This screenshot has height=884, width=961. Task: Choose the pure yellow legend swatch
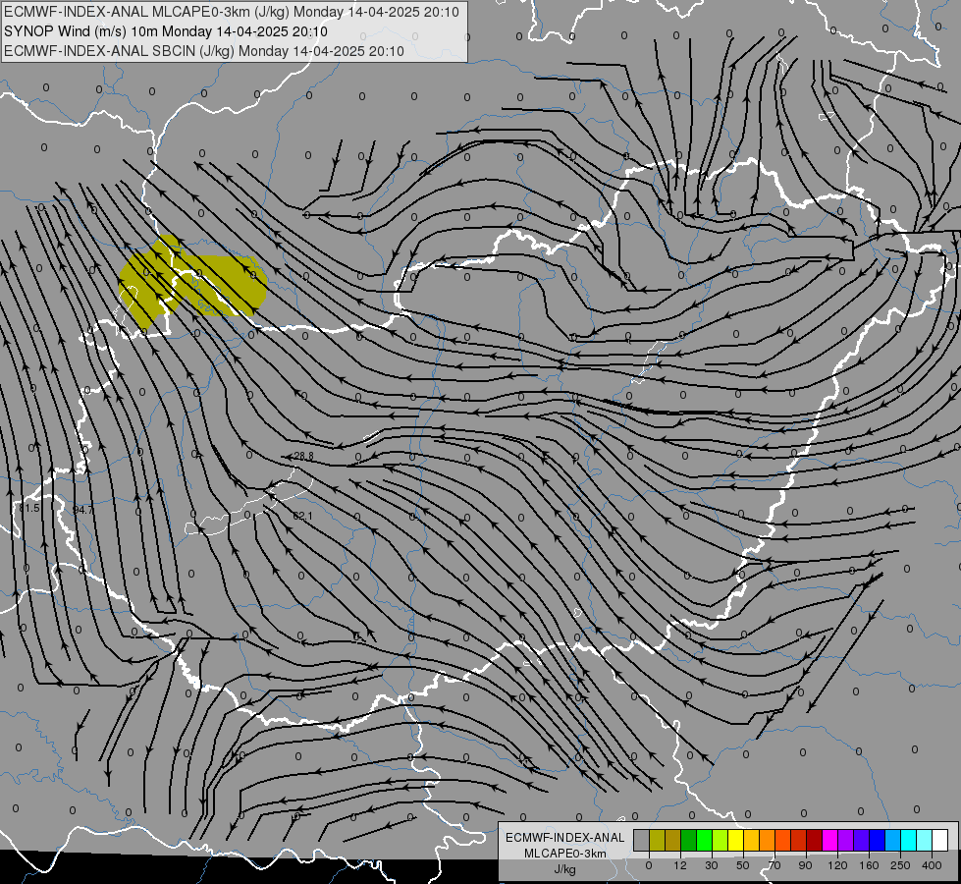736,840
